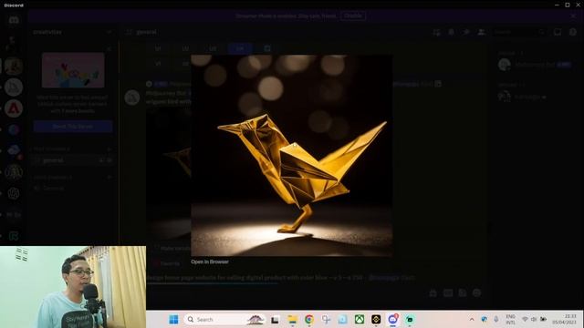Open Task View on the taskbar
584x328 pixels.
coord(275,320)
